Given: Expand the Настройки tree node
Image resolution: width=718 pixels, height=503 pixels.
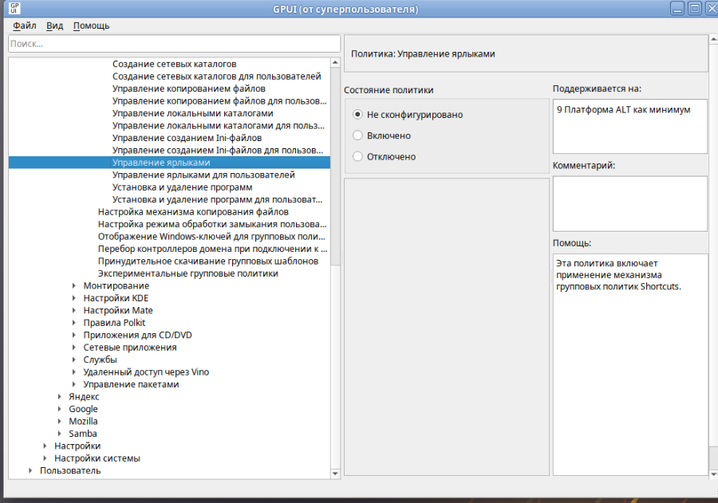Looking at the screenshot, I should [45, 446].
